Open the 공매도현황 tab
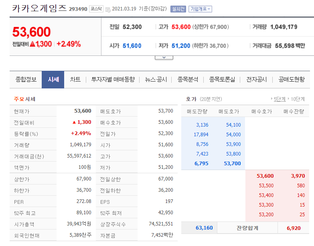Image resolution: width=314 pixels, height=246 pixels. (x=292, y=80)
